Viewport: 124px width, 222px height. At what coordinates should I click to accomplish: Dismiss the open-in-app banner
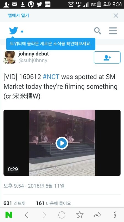pos(116,16)
